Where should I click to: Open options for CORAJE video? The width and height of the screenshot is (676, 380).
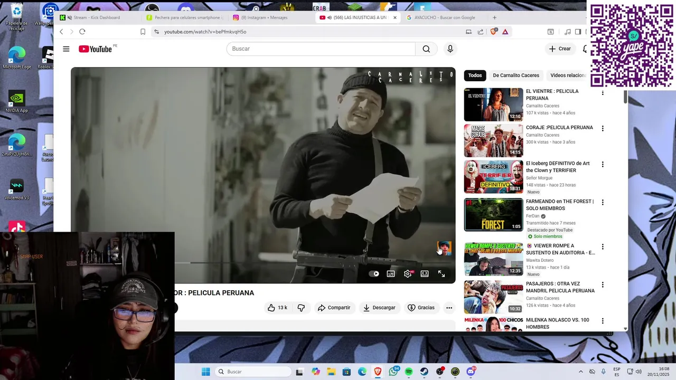coord(603,128)
